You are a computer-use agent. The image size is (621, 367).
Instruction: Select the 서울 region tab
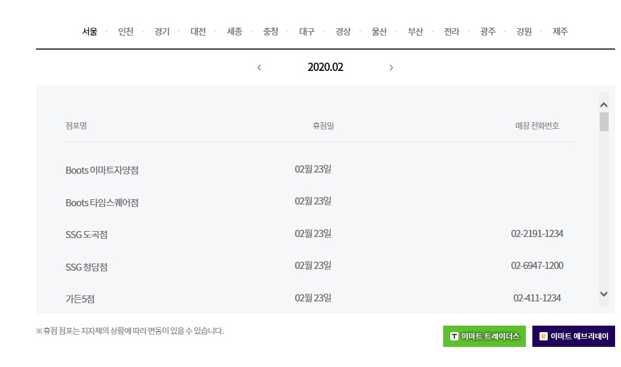pyautogui.click(x=90, y=32)
